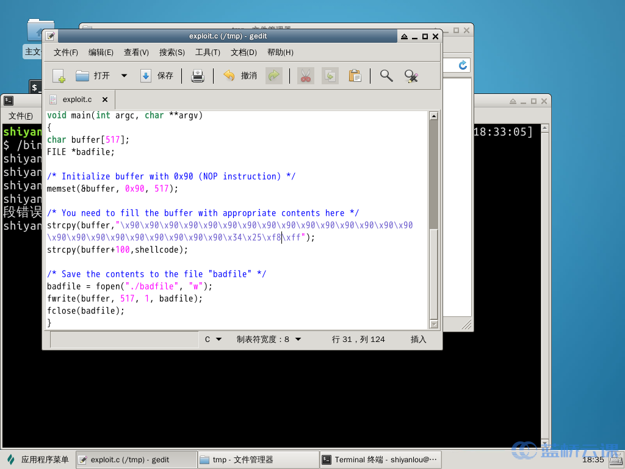Click the redo arrow icon
This screenshot has width=625, height=469.
click(274, 76)
